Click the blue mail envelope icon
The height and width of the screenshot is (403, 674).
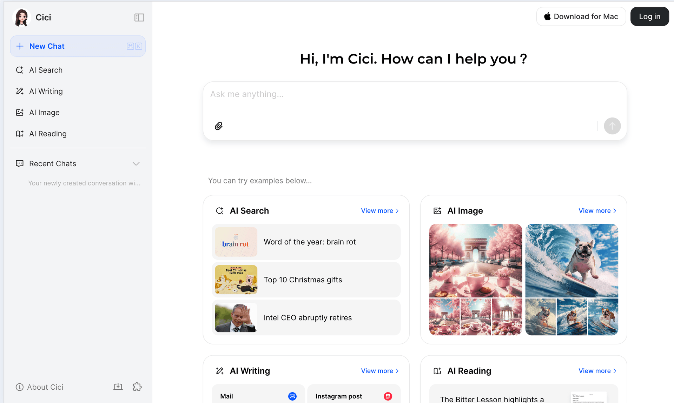pyautogui.click(x=292, y=396)
